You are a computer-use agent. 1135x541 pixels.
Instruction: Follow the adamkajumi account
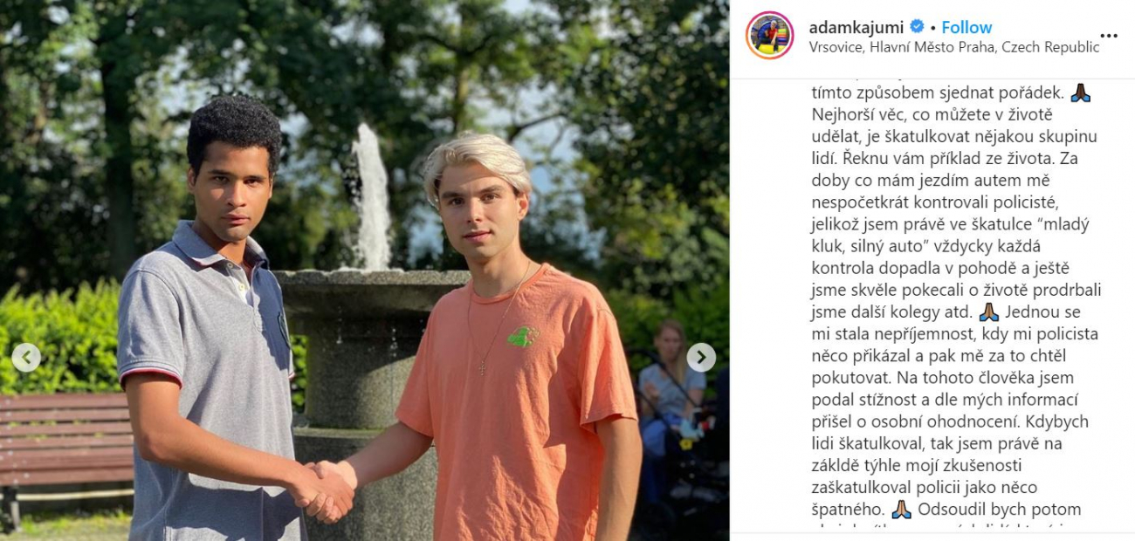(x=966, y=27)
